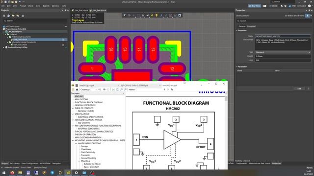
Task: Select FUNCTIONAL BLOCK DIAGRAM bookmark in PDF viewer
Action: point(88,102)
